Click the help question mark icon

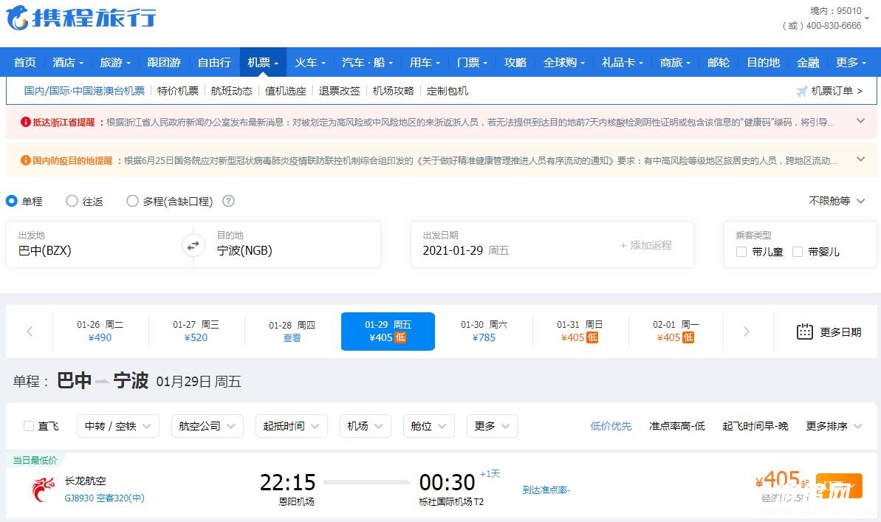coord(229,201)
